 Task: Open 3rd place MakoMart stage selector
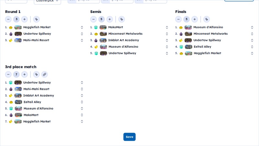click(x=82, y=115)
